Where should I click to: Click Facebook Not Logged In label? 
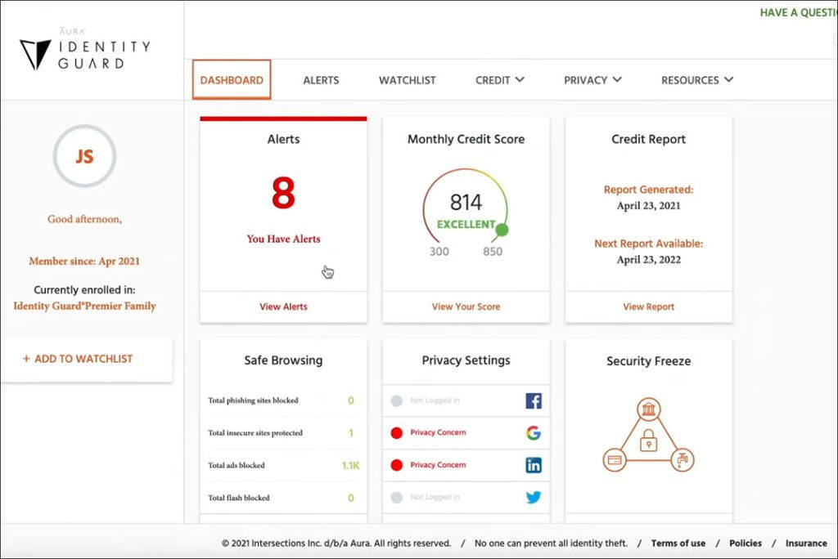click(435, 400)
